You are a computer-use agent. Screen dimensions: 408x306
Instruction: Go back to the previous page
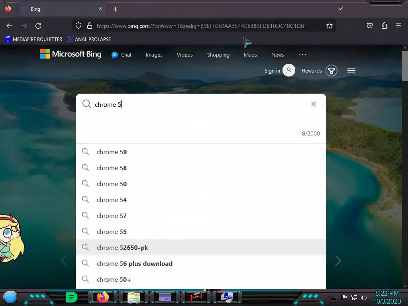click(x=10, y=26)
